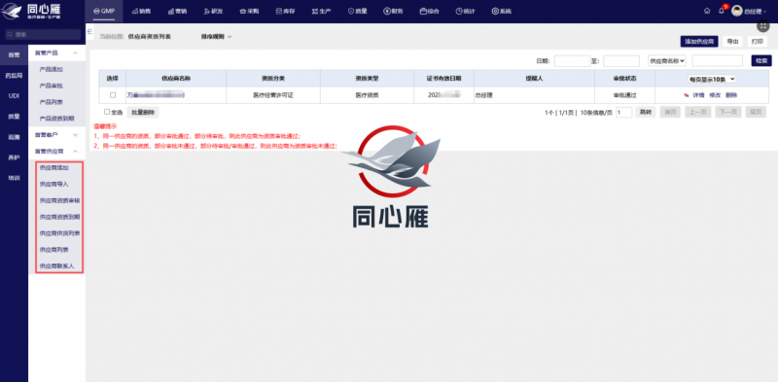Viewport: 778px width, 382px height.
Task: Open the 财务 top menu
Action: [393, 11]
